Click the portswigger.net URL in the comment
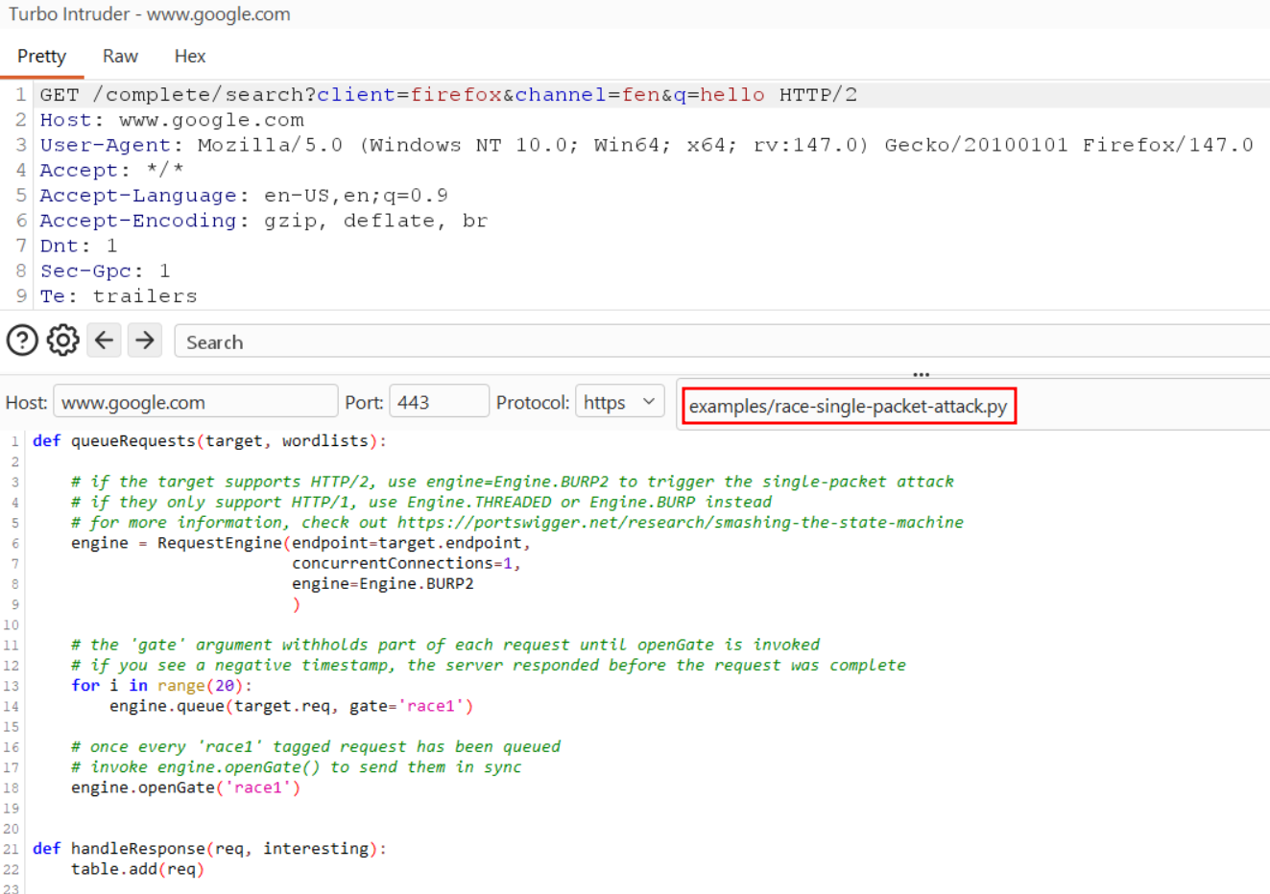Image resolution: width=1270 pixels, height=894 pixels. (x=680, y=523)
